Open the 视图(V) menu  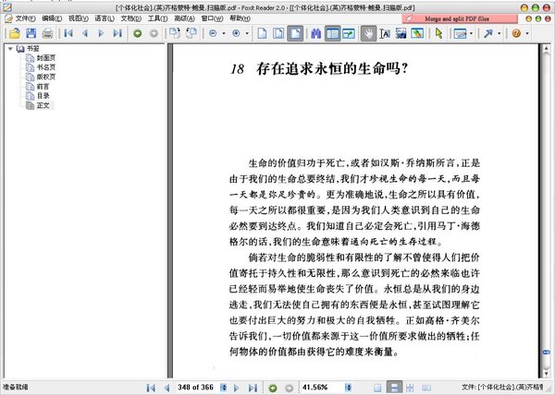point(79,18)
